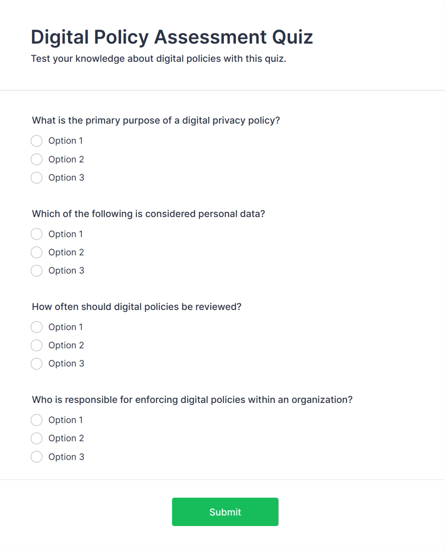The width and height of the screenshot is (445, 550).
Task: Click the green Submit button
Action: pos(225,512)
